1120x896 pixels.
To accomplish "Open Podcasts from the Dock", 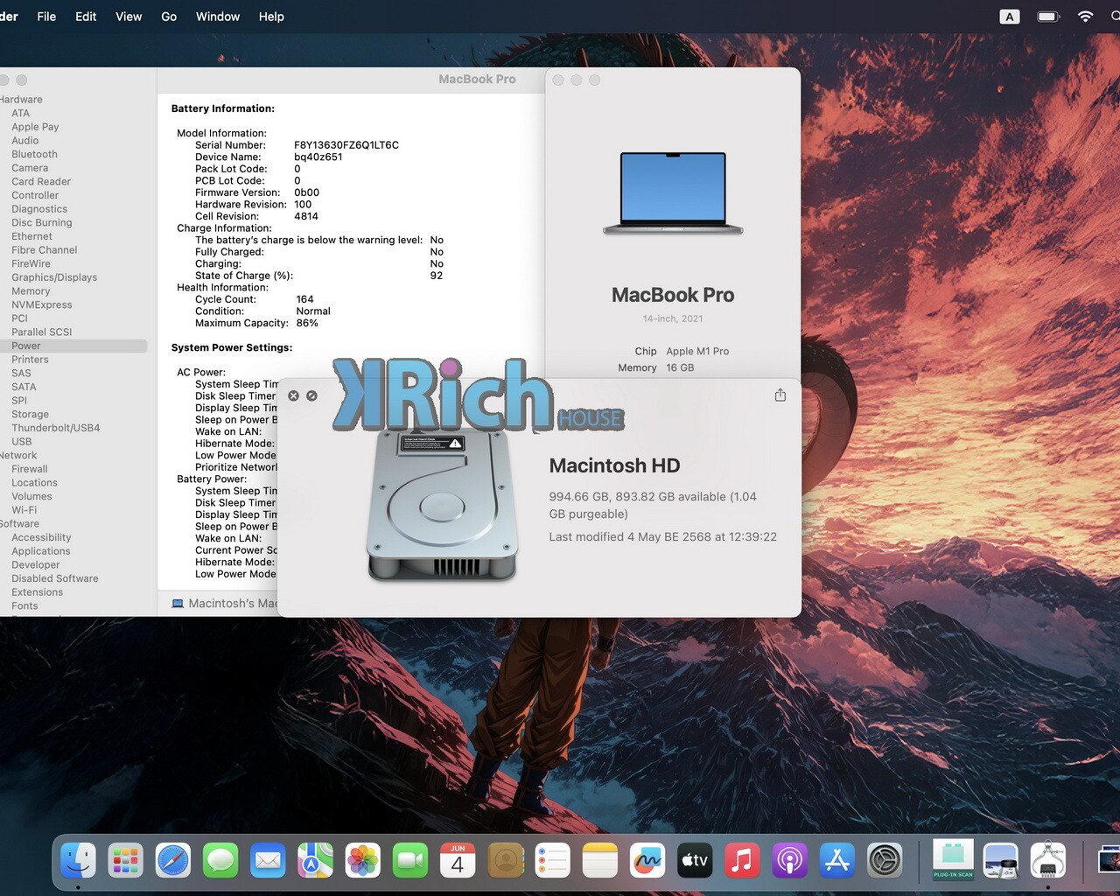I will click(x=789, y=861).
